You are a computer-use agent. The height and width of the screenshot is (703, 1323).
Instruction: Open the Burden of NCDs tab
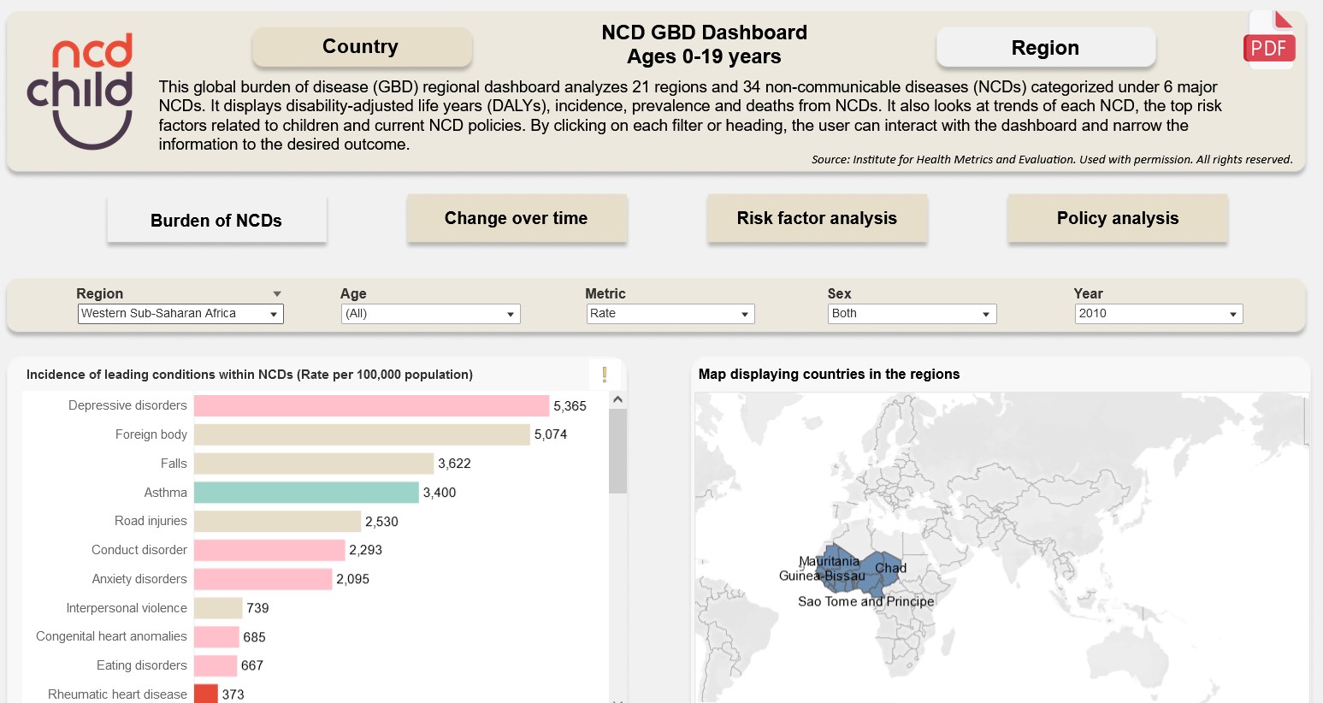pyautogui.click(x=216, y=221)
